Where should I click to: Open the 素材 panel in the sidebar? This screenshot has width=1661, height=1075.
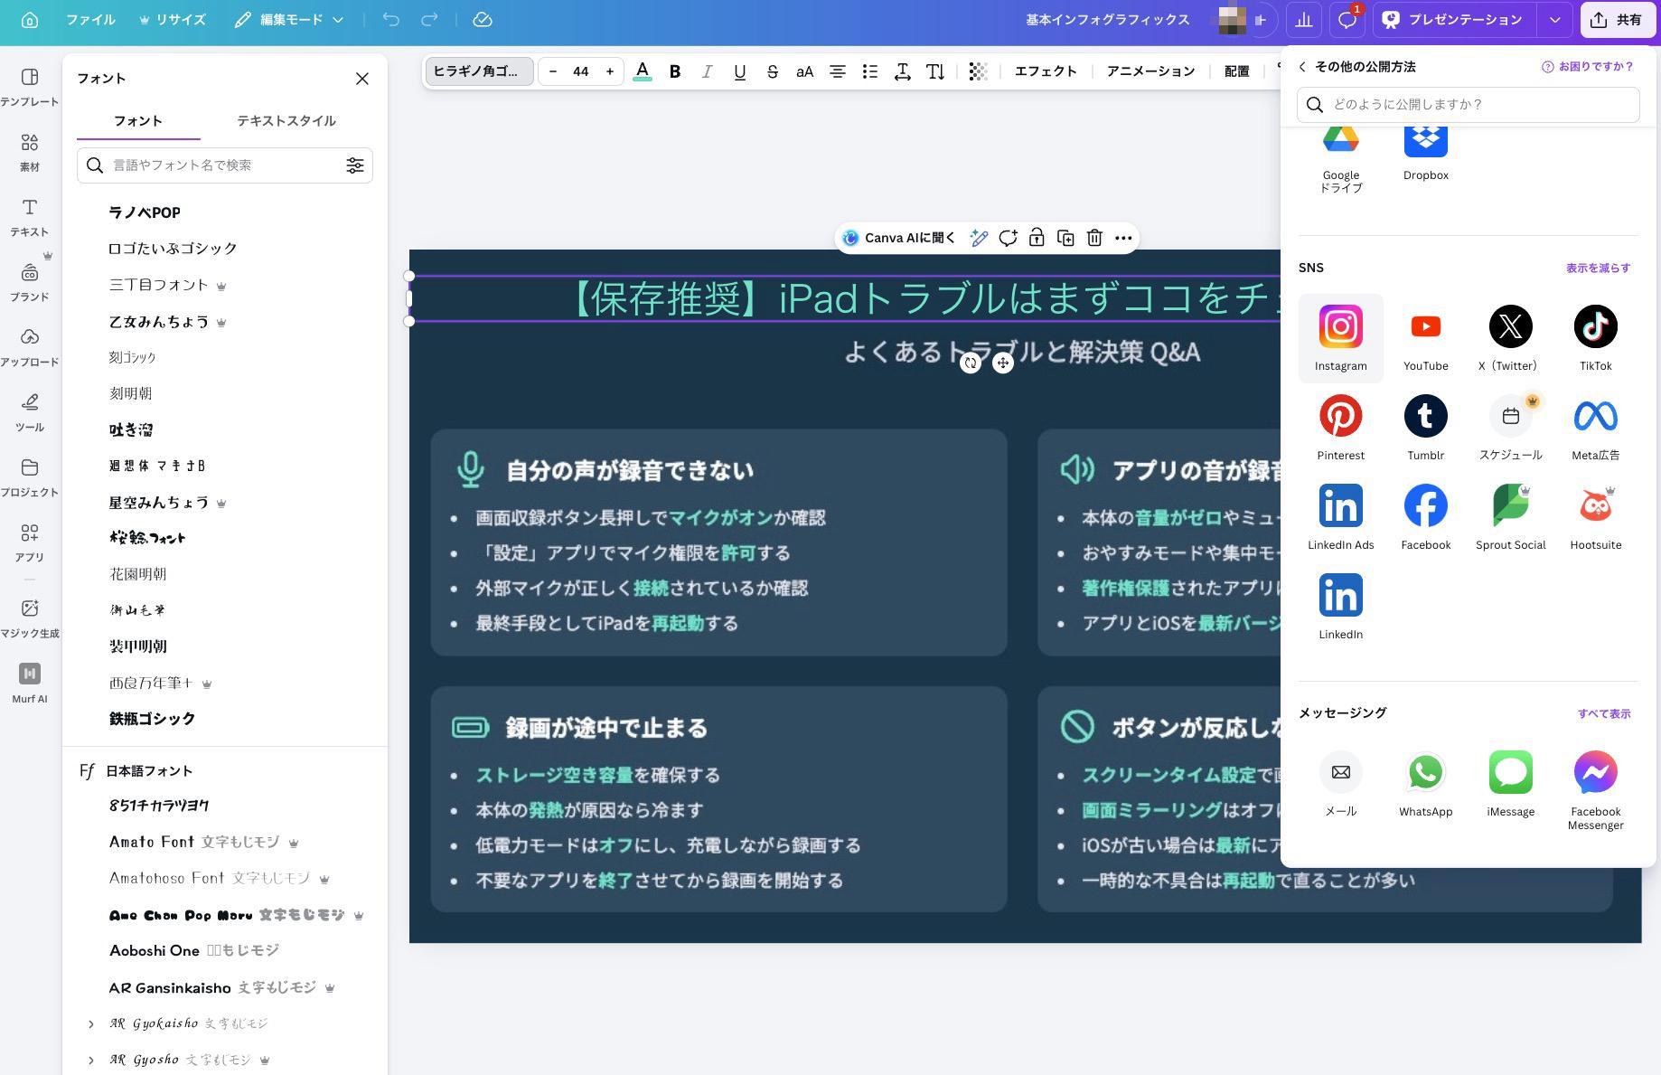click(x=30, y=152)
